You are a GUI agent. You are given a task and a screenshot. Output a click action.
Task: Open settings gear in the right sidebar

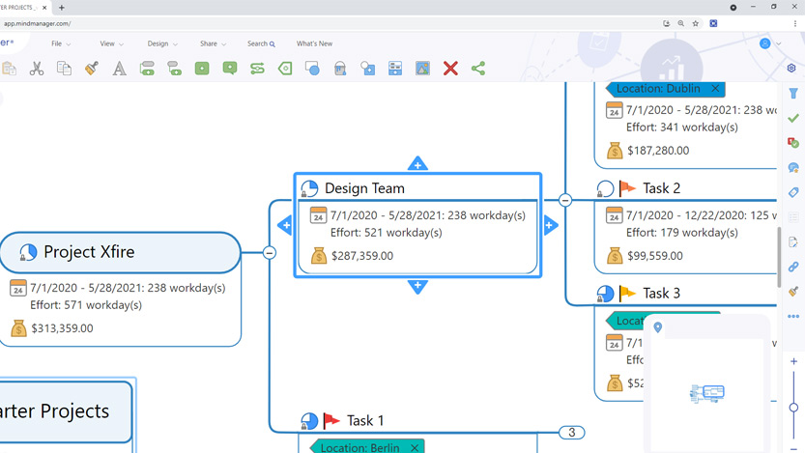(791, 69)
